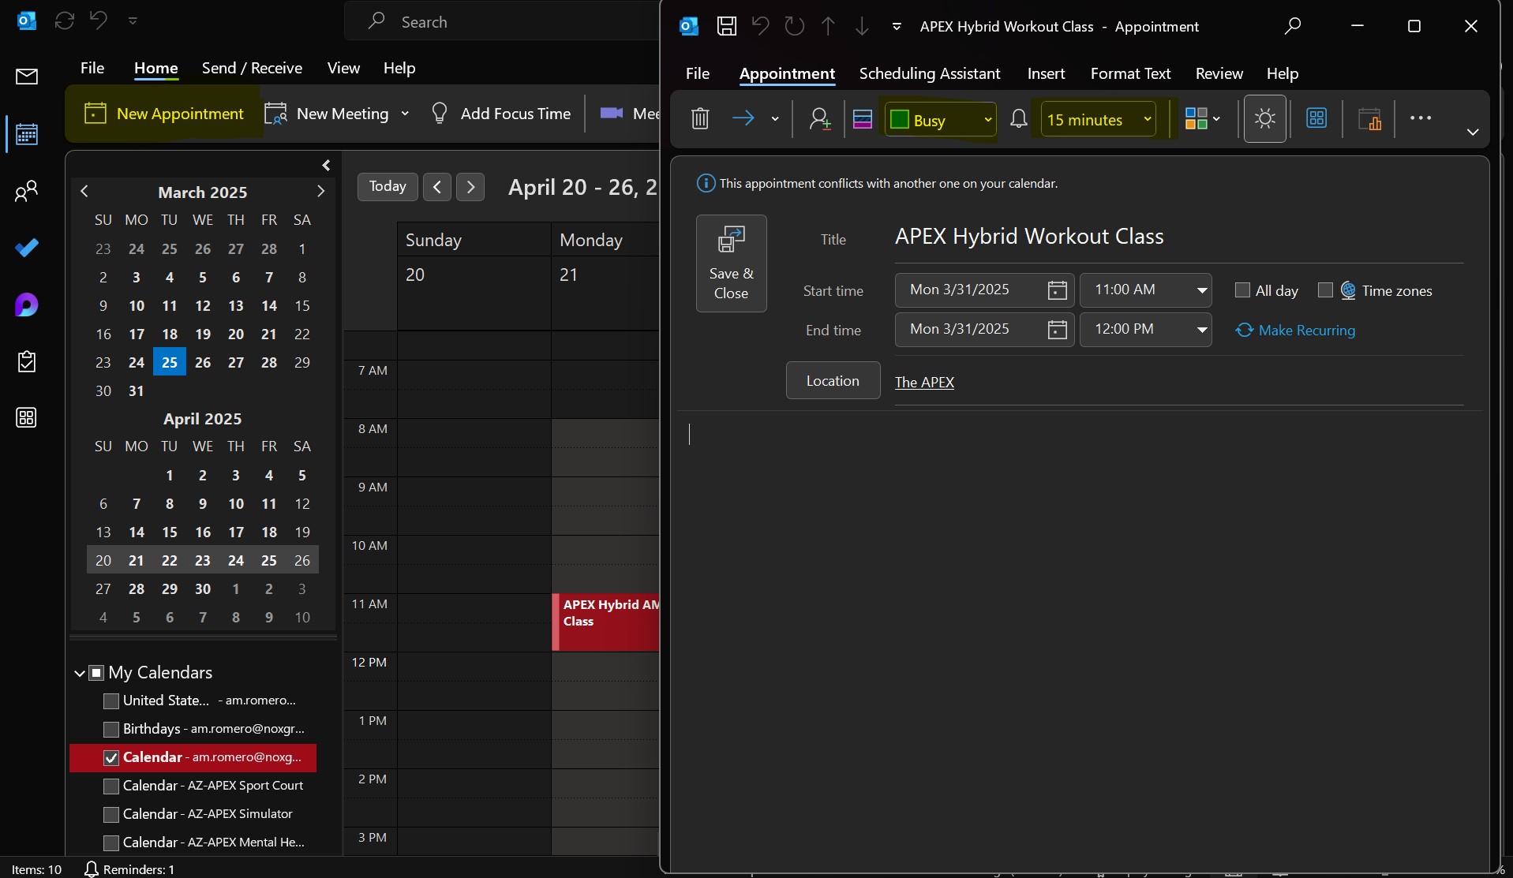Viewport: 1513px width, 878px height.
Task: Check the AZ-APEX Simulator calendar
Action: click(111, 814)
